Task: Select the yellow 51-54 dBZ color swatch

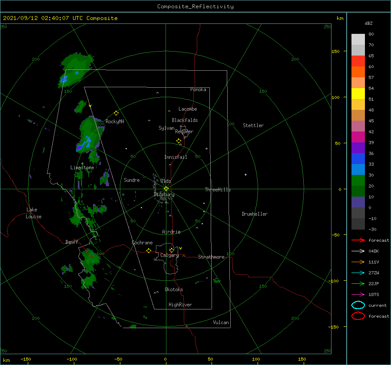Action: (358, 93)
